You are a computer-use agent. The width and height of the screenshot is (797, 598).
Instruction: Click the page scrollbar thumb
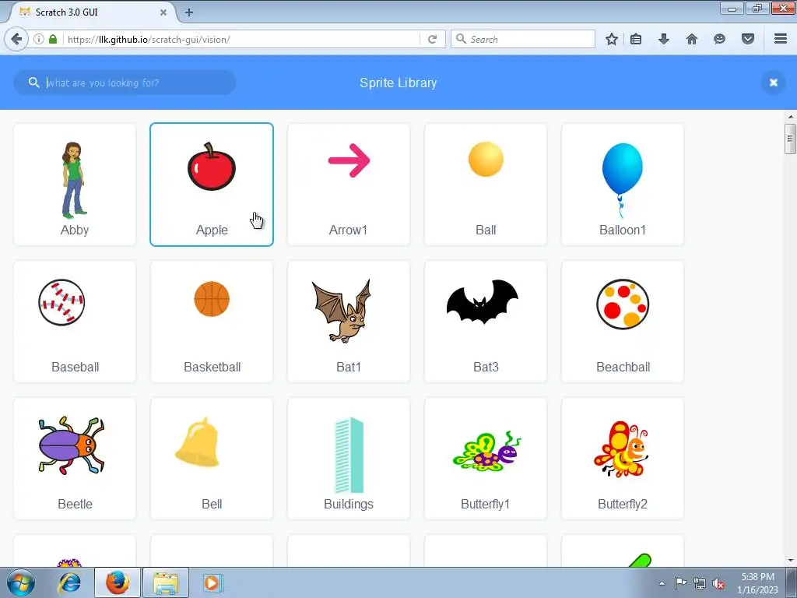(x=790, y=139)
